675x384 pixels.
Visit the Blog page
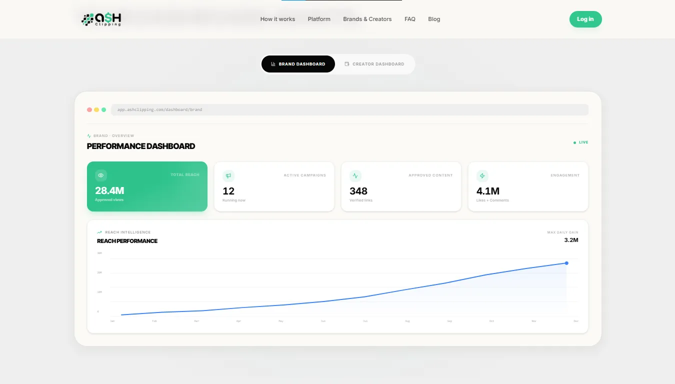(x=434, y=19)
